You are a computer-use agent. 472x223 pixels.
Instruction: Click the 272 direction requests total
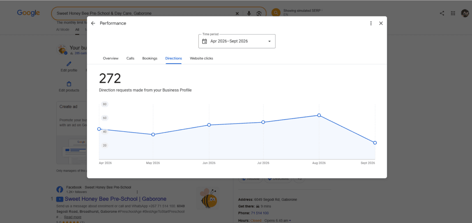tap(110, 78)
